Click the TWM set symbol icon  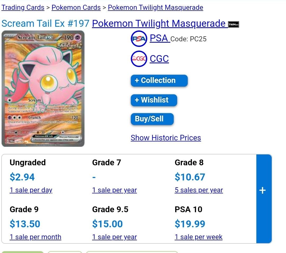click(233, 24)
